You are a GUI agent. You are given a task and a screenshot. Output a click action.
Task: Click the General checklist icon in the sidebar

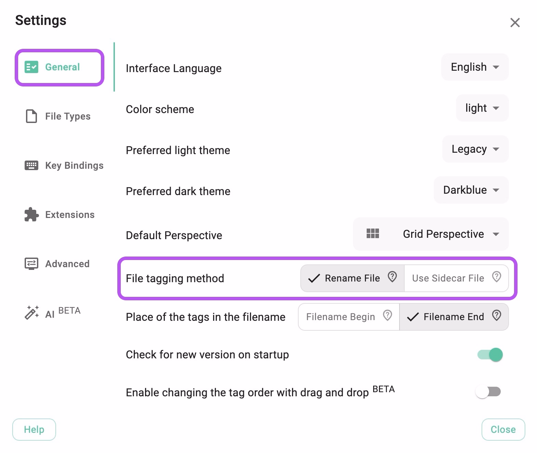(x=31, y=67)
